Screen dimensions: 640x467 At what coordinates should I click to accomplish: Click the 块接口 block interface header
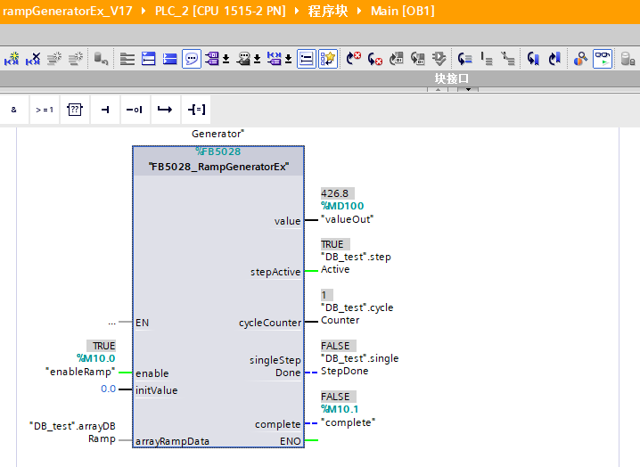pyautogui.click(x=451, y=78)
